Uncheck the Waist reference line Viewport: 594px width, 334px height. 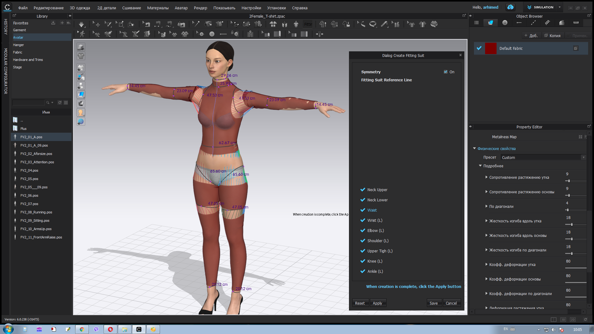point(363,210)
